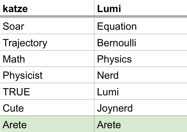Click the green Arete cell under Cute
The height and width of the screenshot is (132, 187).
[x=47, y=124]
